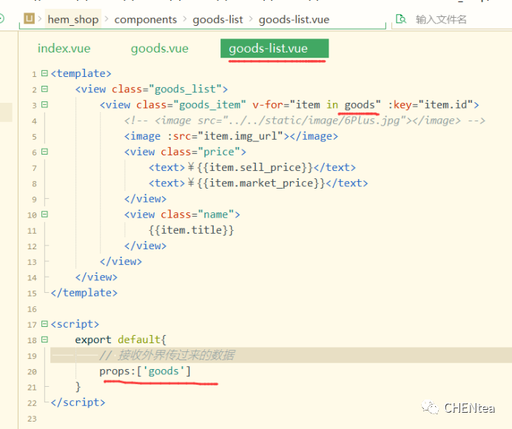
Task: Fold the export default block on line 18
Action: 44,340
